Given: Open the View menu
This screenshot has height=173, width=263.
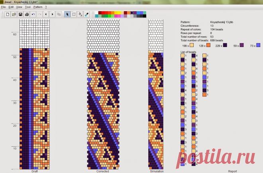Looking at the screenshot, I should [19, 7].
